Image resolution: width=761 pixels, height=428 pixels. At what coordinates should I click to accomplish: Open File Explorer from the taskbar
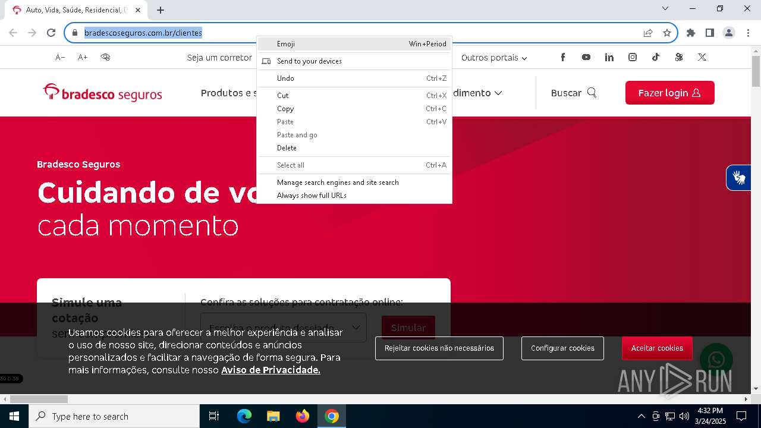pyautogui.click(x=273, y=416)
